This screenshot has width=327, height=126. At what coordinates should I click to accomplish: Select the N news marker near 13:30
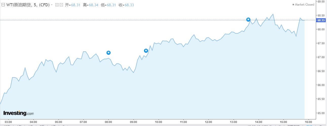248,19
